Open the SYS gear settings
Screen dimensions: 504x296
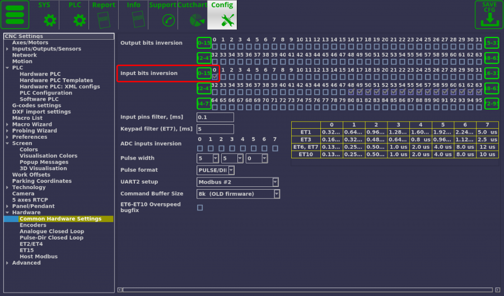pos(50,20)
